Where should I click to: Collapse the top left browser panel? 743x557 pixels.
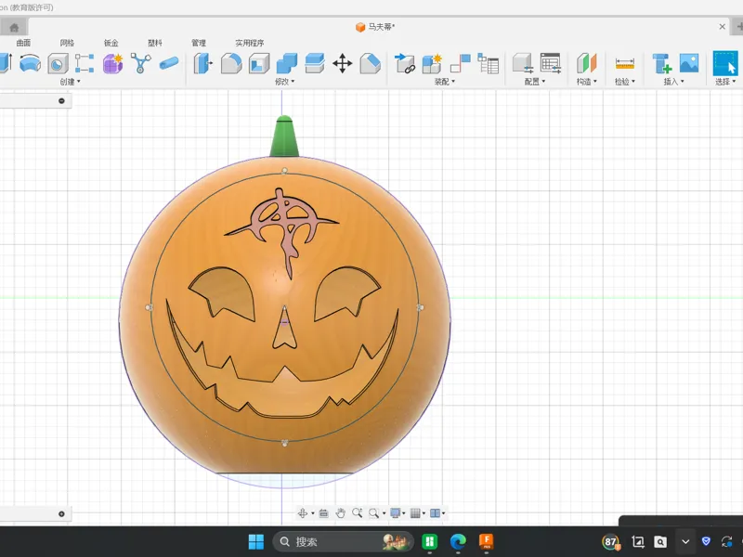[61, 101]
